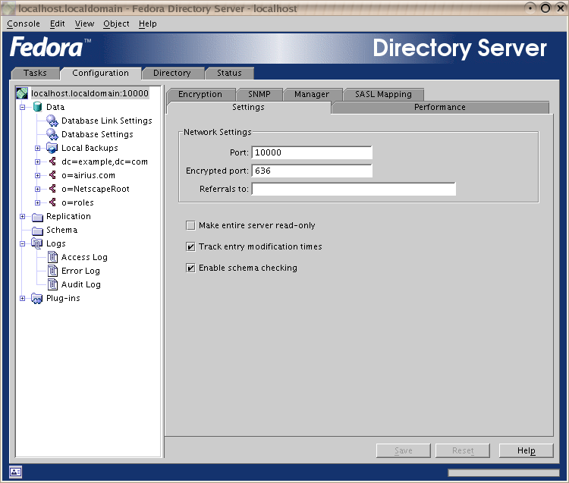
Task: Select the Configuration tab
Action: tap(100, 74)
